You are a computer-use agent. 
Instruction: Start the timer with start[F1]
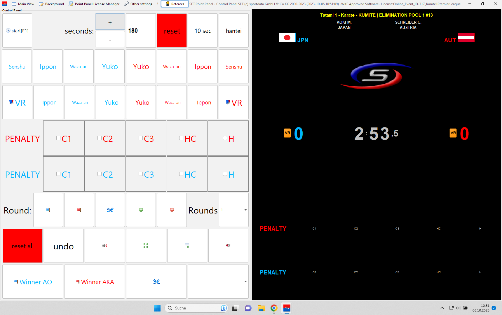tap(17, 30)
